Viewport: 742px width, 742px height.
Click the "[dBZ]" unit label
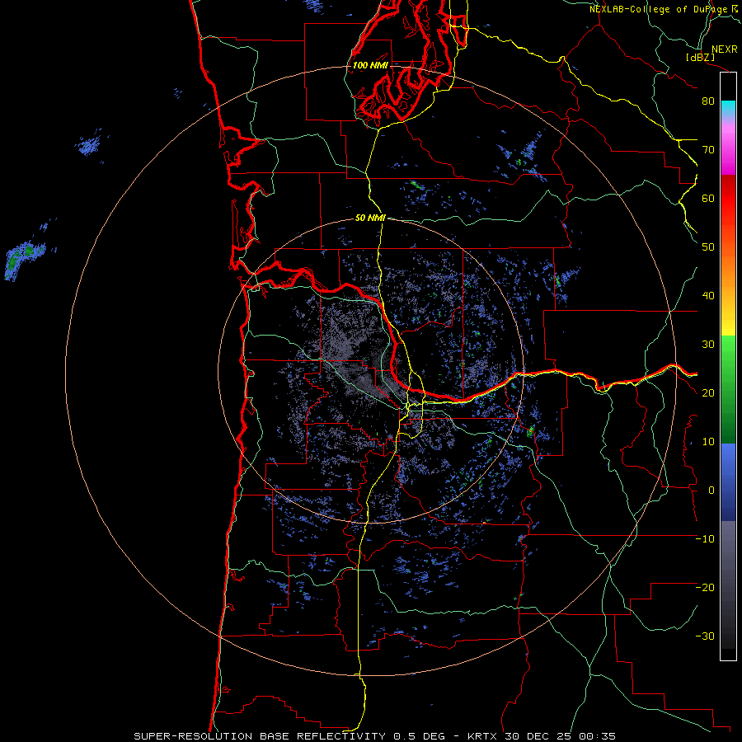pyautogui.click(x=700, y=57)
